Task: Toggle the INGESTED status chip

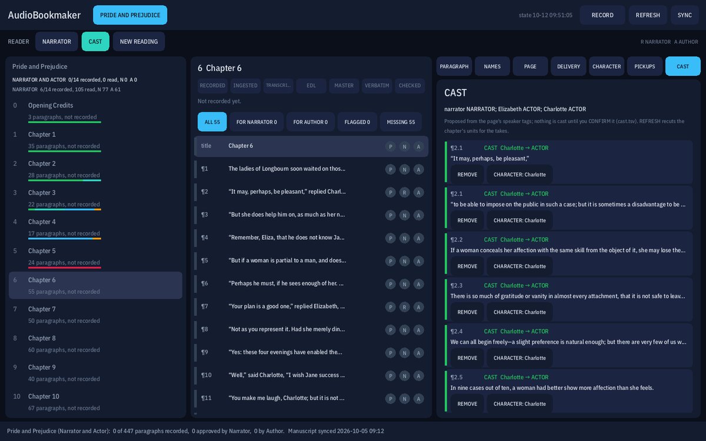Action: click(x=245, y=86)
